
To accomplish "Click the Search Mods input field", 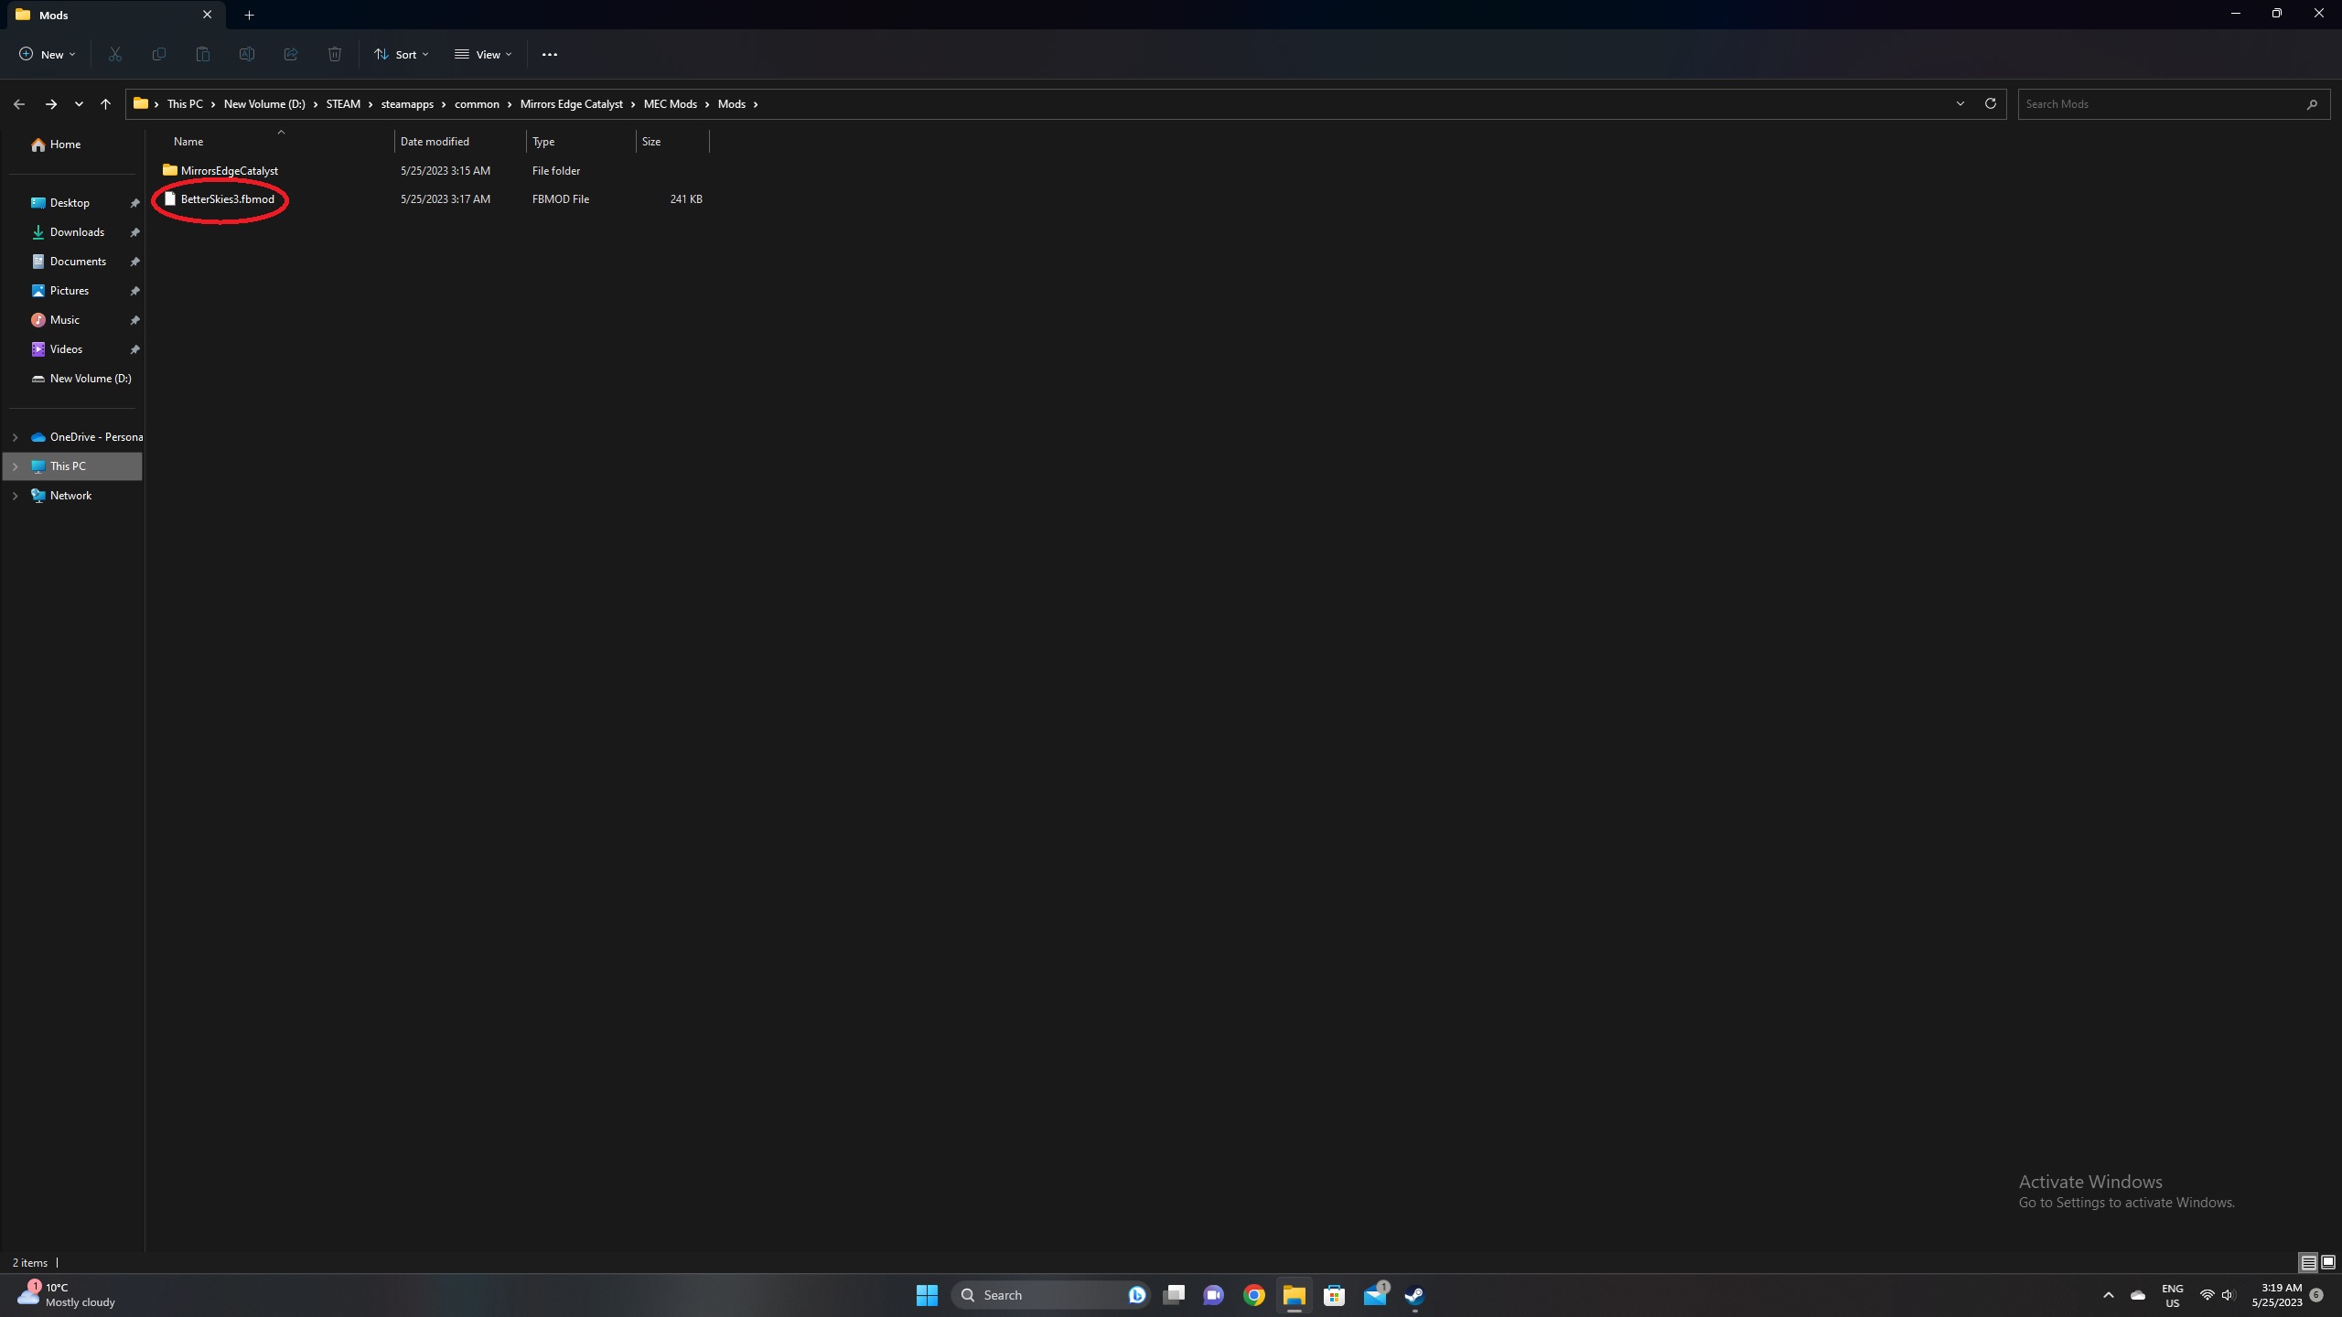I will tap(2159, 104).
